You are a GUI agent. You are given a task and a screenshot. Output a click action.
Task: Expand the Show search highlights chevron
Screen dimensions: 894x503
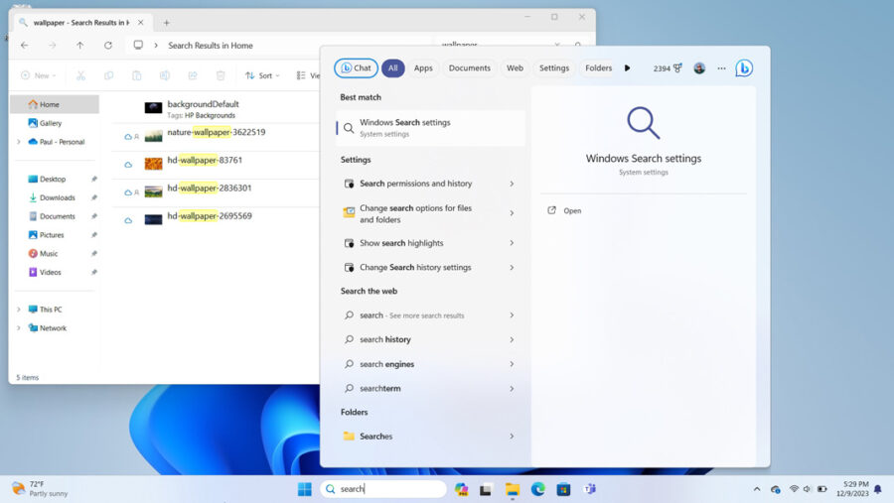click(512, 243)
